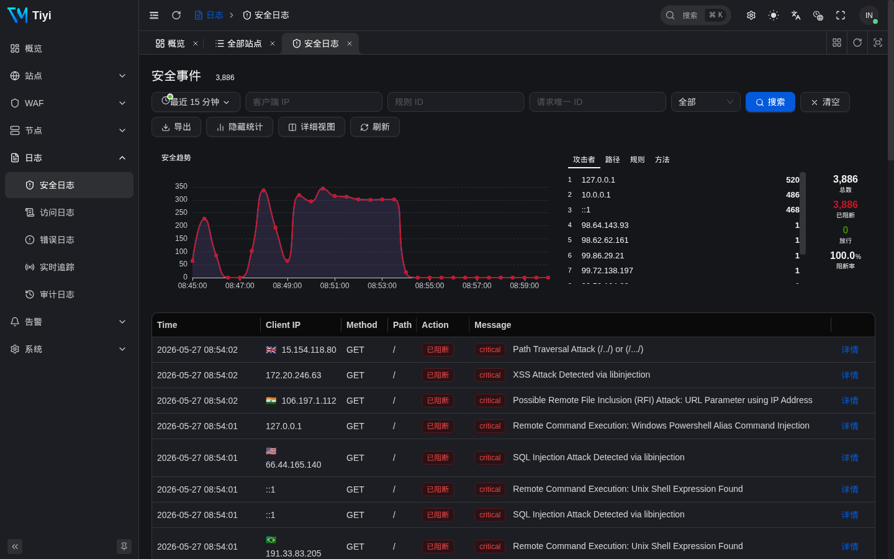Click the attacker list scrollbar
This screenshot has width=894, height=559.
pyautogui.click(x=803, y=213)
